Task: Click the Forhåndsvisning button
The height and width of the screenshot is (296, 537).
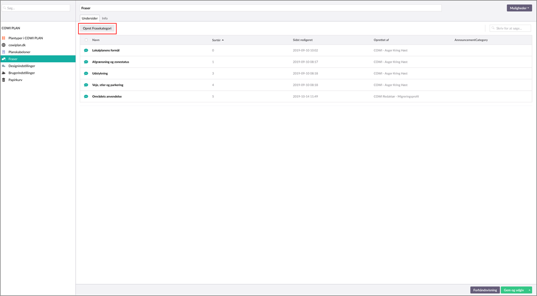Action: [485, 290]
